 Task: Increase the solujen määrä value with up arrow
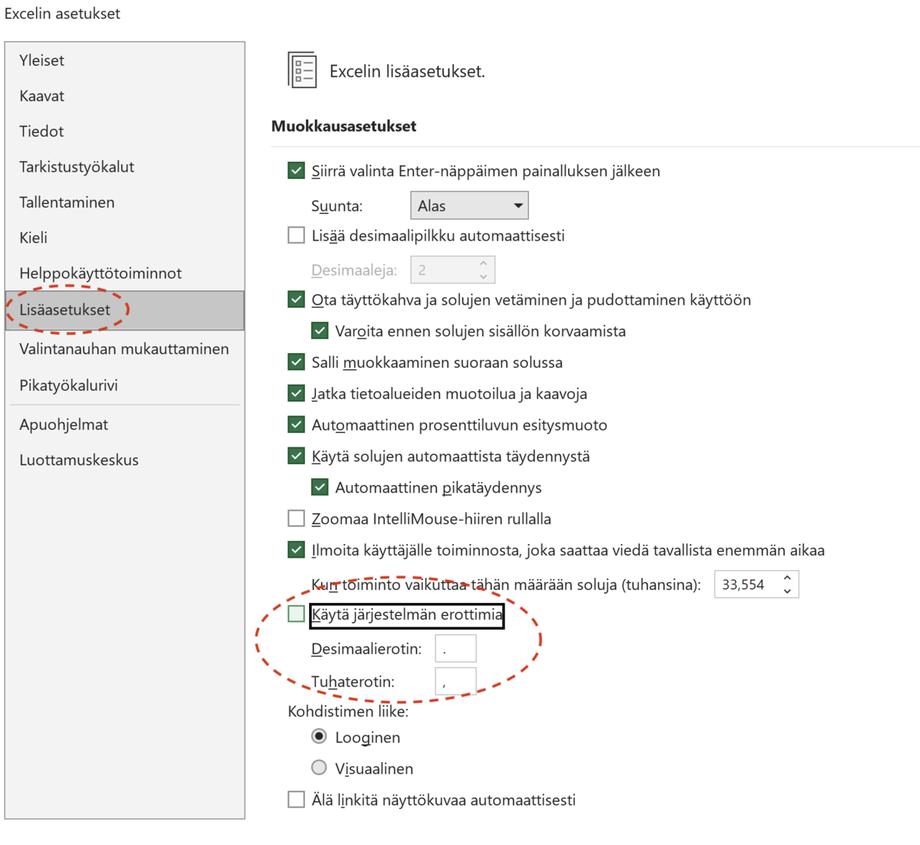tap(787, 578)
